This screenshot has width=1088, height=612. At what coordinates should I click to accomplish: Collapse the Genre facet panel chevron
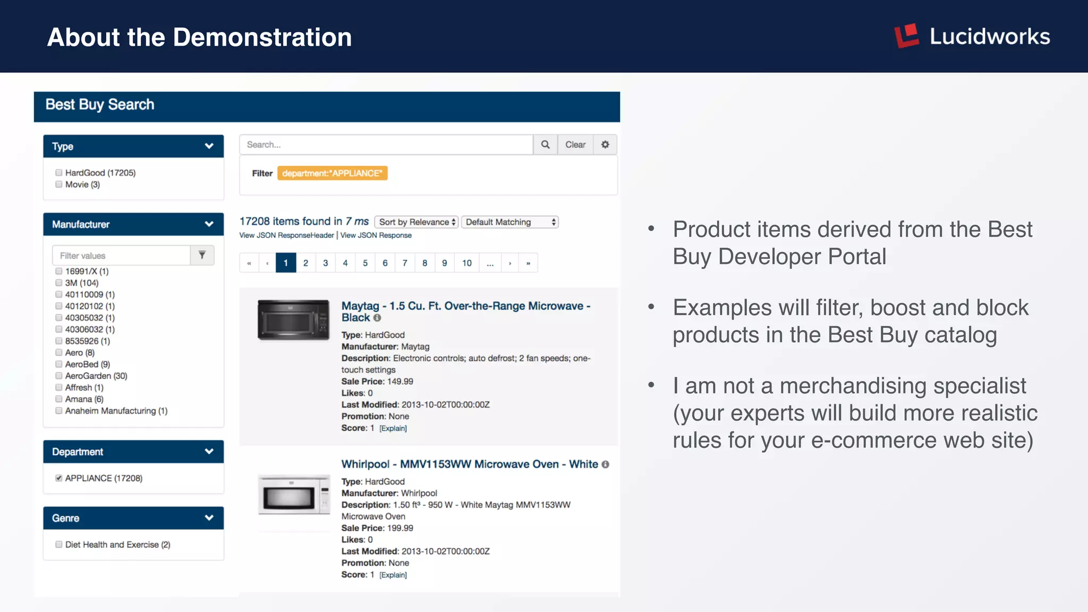(209, 518)
